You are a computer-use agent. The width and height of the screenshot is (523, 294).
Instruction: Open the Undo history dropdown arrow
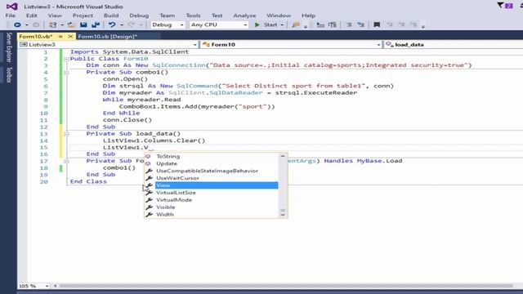pyautogui.click(x=122, y=25)
